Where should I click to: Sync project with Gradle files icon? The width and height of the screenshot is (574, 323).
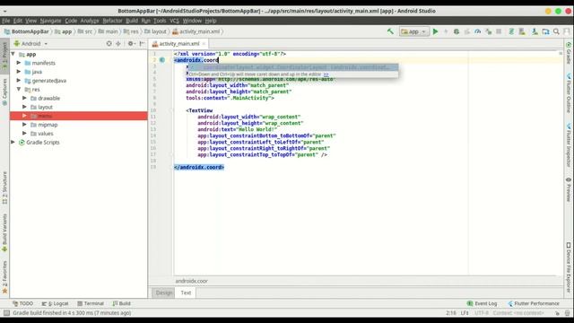tap(511, 31)
